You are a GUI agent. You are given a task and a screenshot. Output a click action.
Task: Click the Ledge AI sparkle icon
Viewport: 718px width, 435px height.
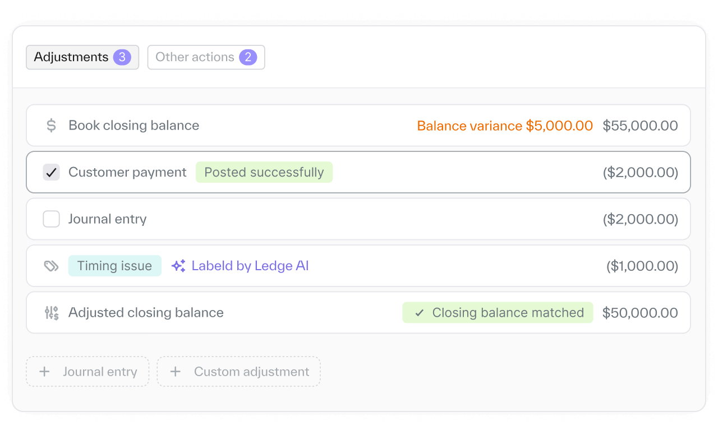coord(178,266)
